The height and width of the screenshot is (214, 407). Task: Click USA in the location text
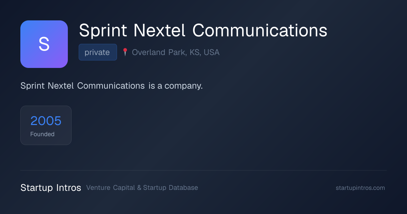tap(212, 52)
